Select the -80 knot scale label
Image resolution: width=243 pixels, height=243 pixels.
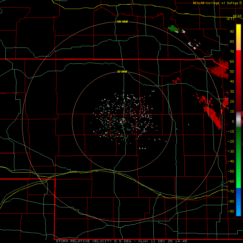point(231,201)
